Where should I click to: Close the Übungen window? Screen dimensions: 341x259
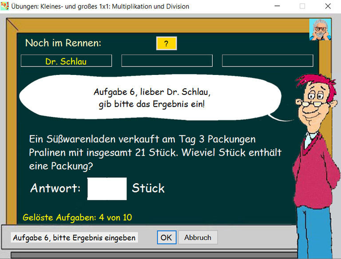coord(328,6)
